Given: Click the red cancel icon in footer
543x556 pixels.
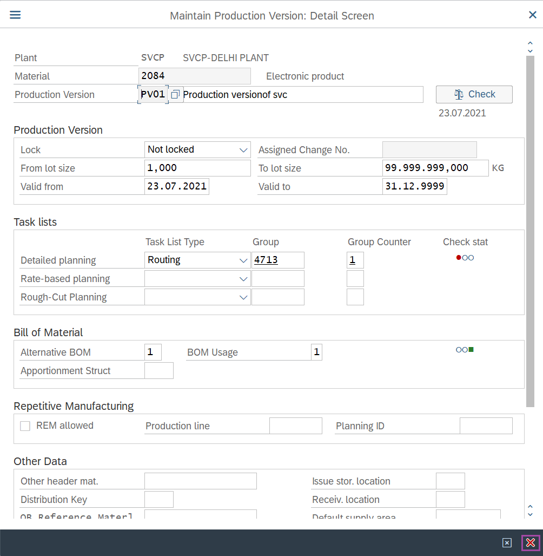Looking at the screenshot, I should [x=530, y=542].
